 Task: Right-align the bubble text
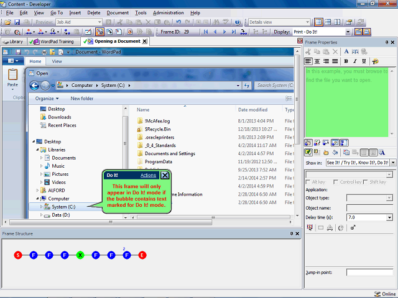(326, 61)
